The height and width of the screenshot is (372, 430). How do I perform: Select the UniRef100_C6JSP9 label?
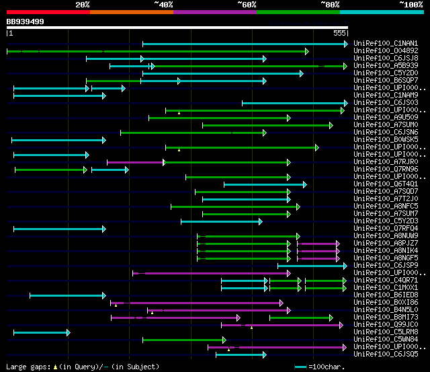coord(386,266)
